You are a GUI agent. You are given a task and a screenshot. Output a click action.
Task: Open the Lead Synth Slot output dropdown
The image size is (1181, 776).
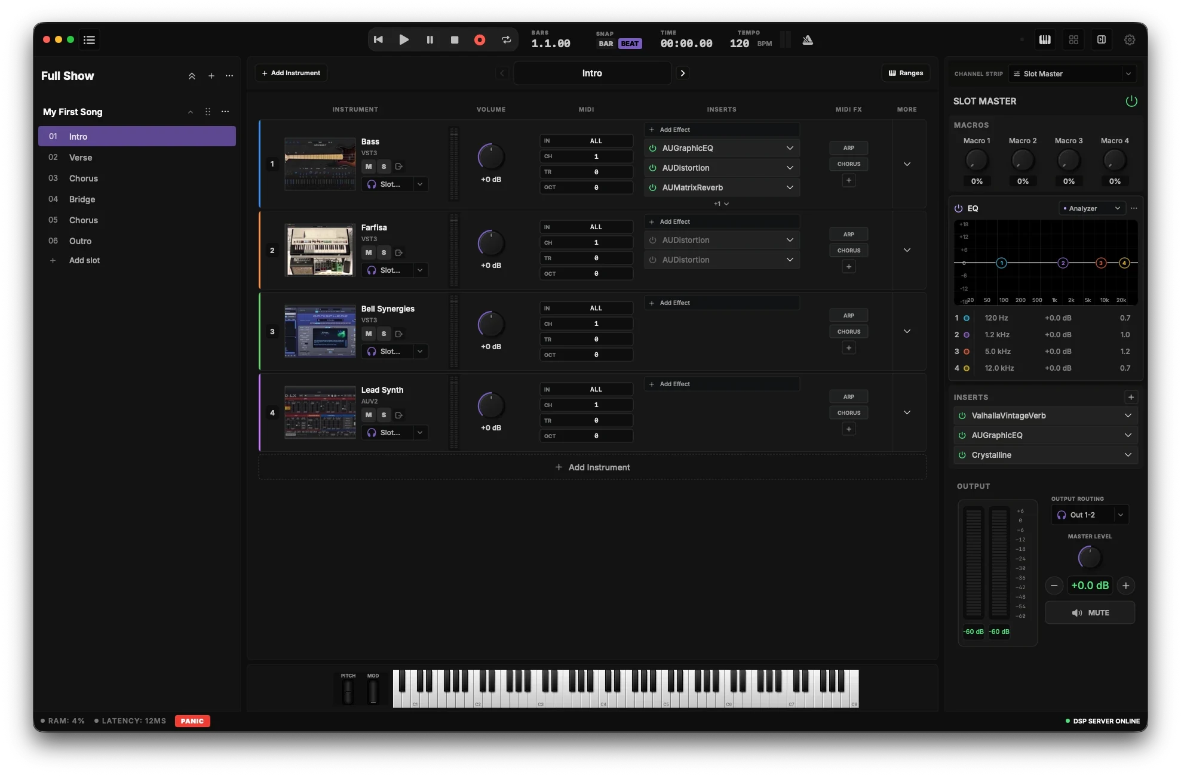tap(394, 433)
